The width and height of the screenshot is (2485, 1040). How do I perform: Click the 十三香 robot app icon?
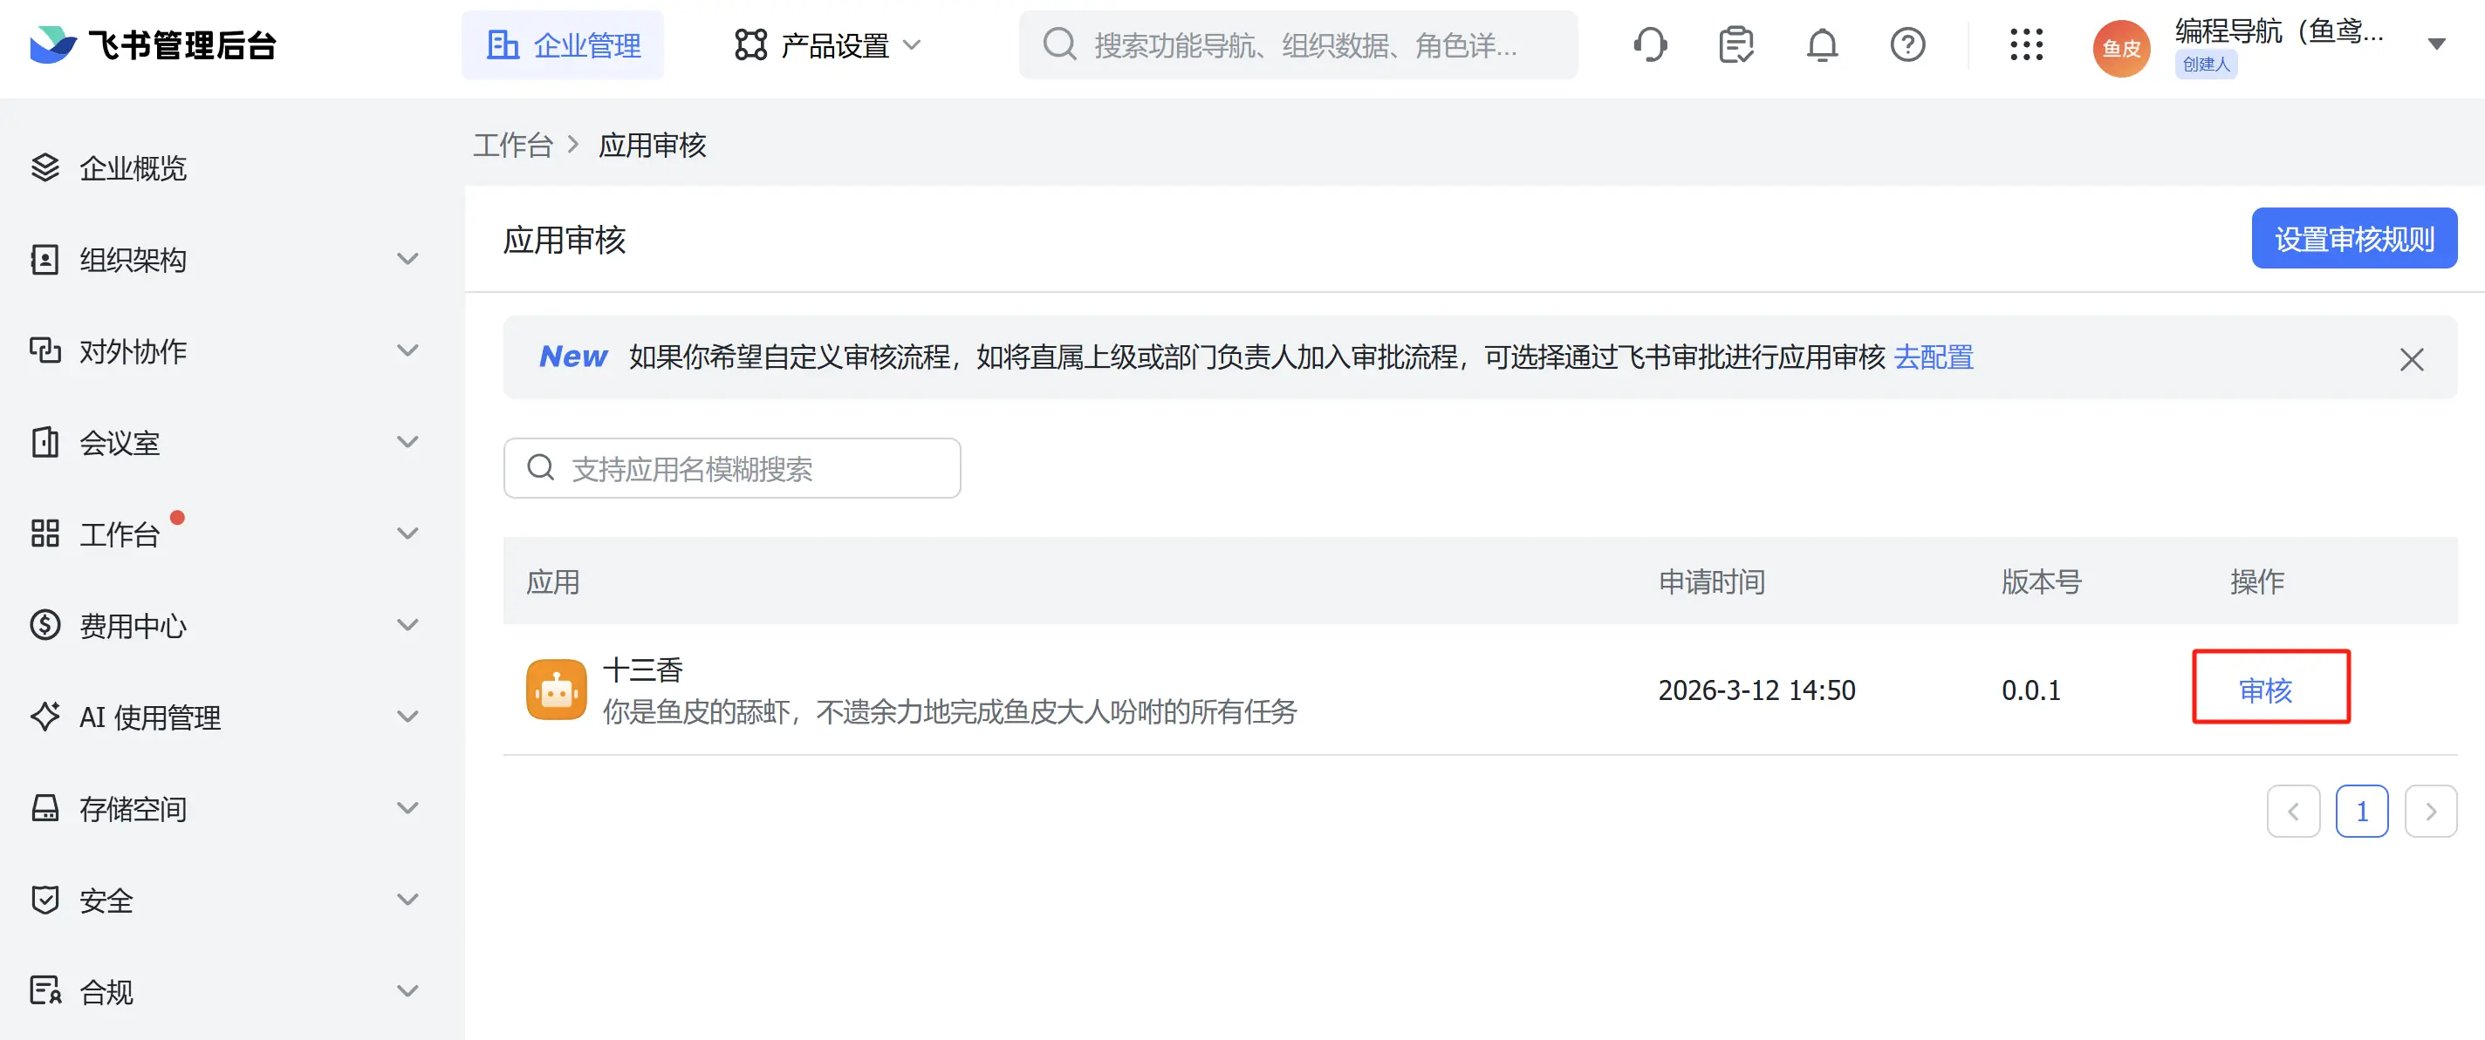[556, 690]
